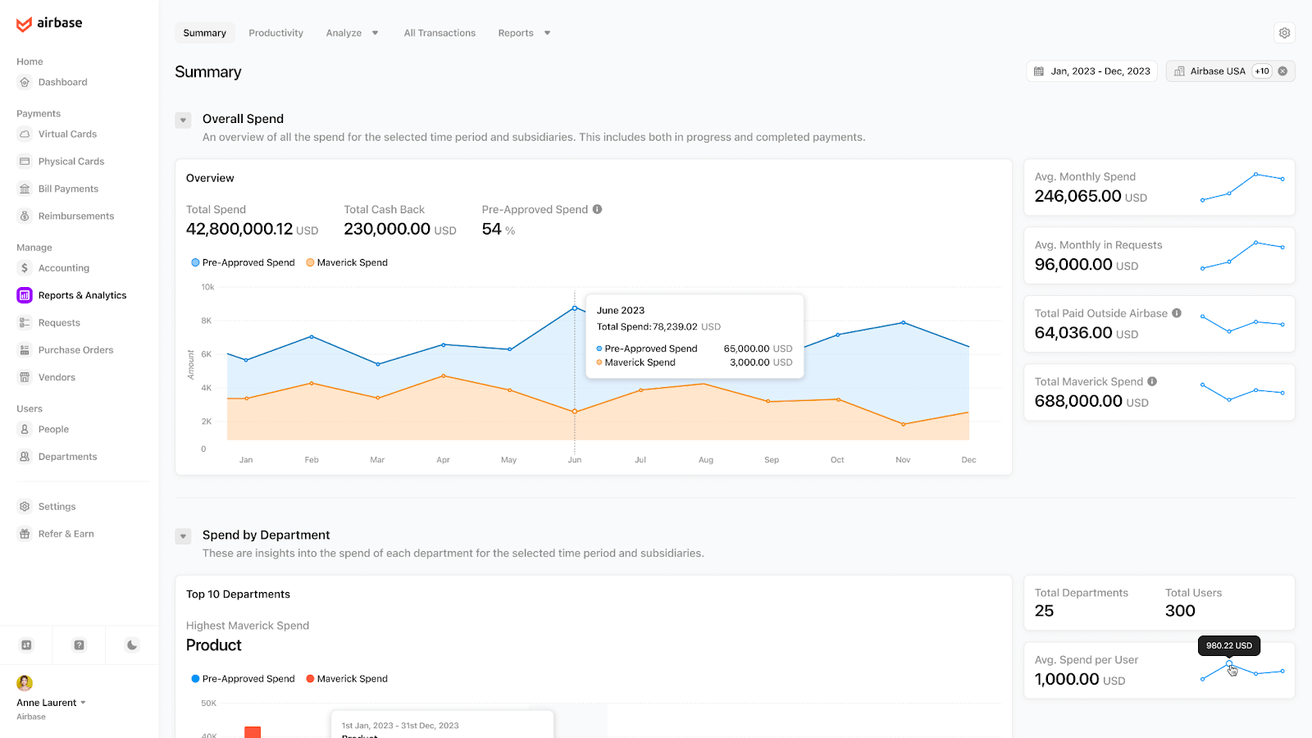Click Anne Laurent's avatar
1312x738 pixels.
point(25,682)
